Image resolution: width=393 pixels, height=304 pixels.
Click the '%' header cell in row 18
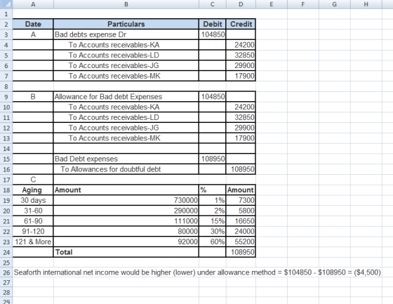[213, 190]
